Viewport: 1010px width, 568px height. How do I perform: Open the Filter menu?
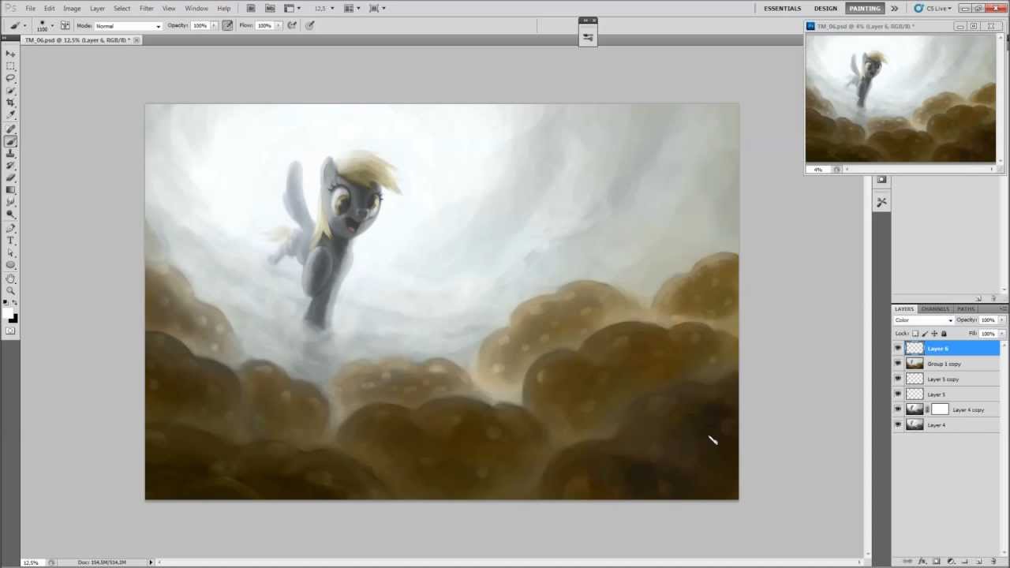pyautogui.click(x=146, y=9)
